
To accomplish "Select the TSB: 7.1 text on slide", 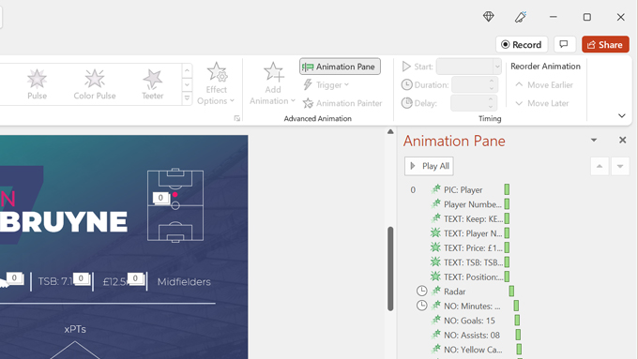I will [x=55, y=281].
